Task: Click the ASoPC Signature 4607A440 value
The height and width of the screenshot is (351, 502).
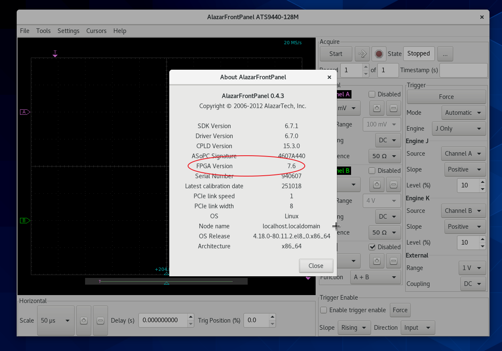Action: (x=291, y=156)
